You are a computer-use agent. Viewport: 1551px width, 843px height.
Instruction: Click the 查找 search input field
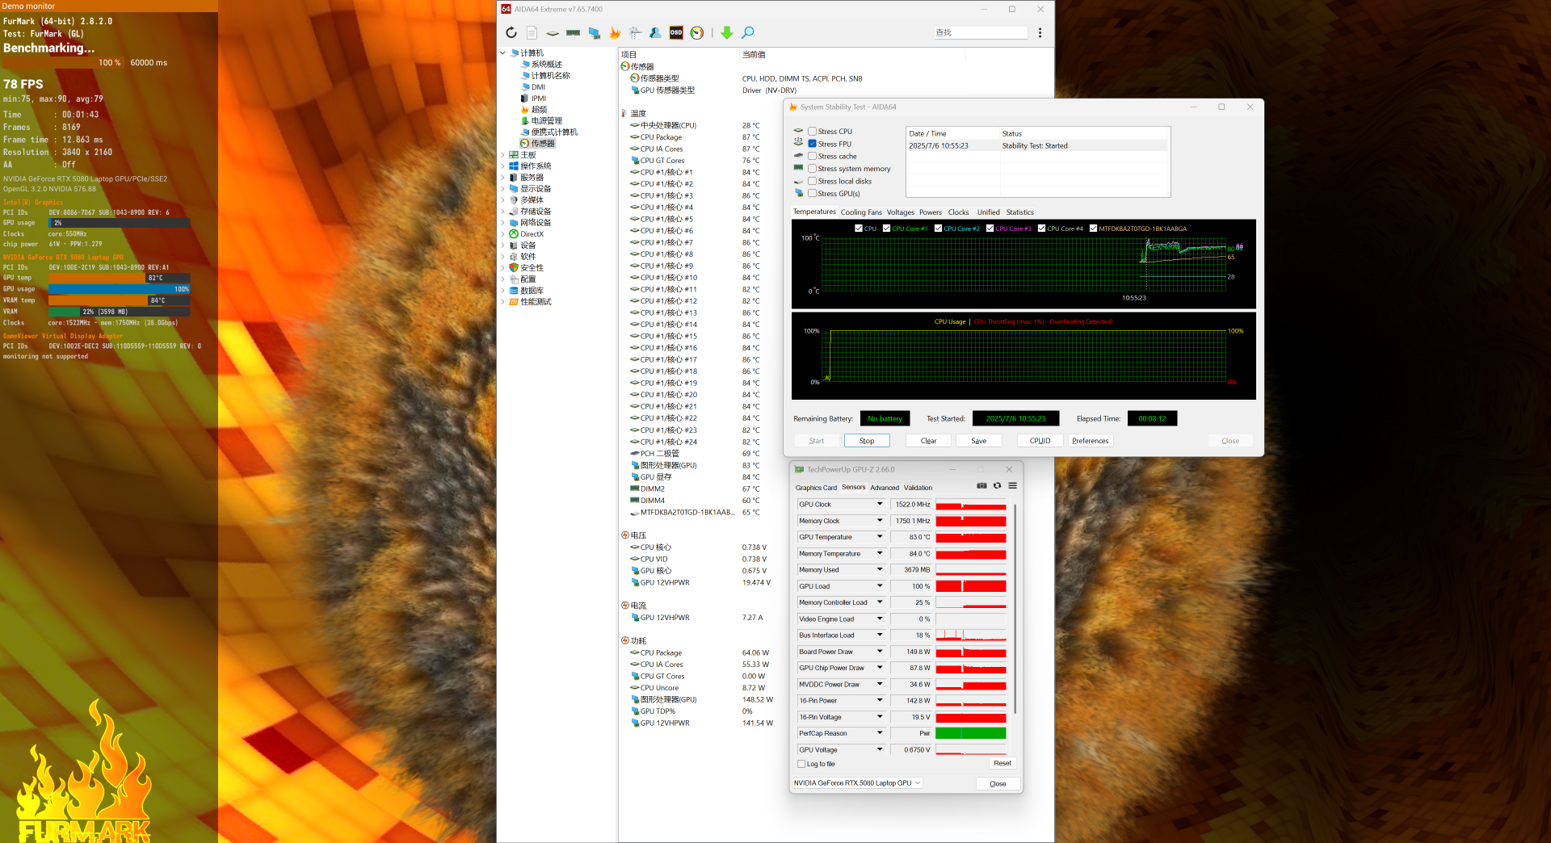point(980,33)
